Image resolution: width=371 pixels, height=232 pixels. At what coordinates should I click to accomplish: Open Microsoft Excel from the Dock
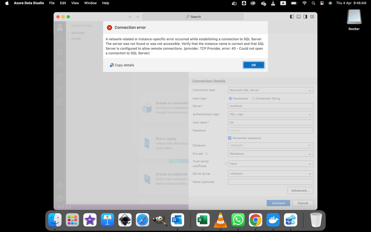(x=203, y=220)
